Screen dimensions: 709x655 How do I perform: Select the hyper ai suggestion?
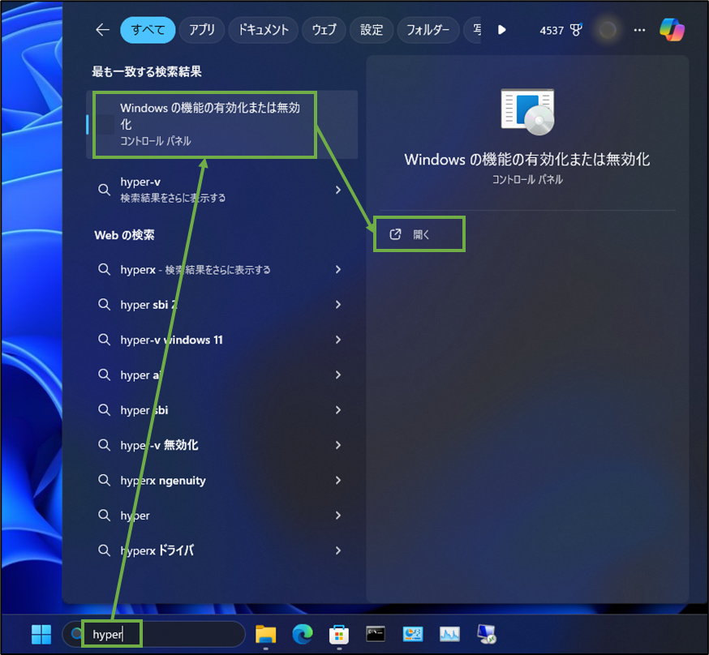tap(221, 375)
